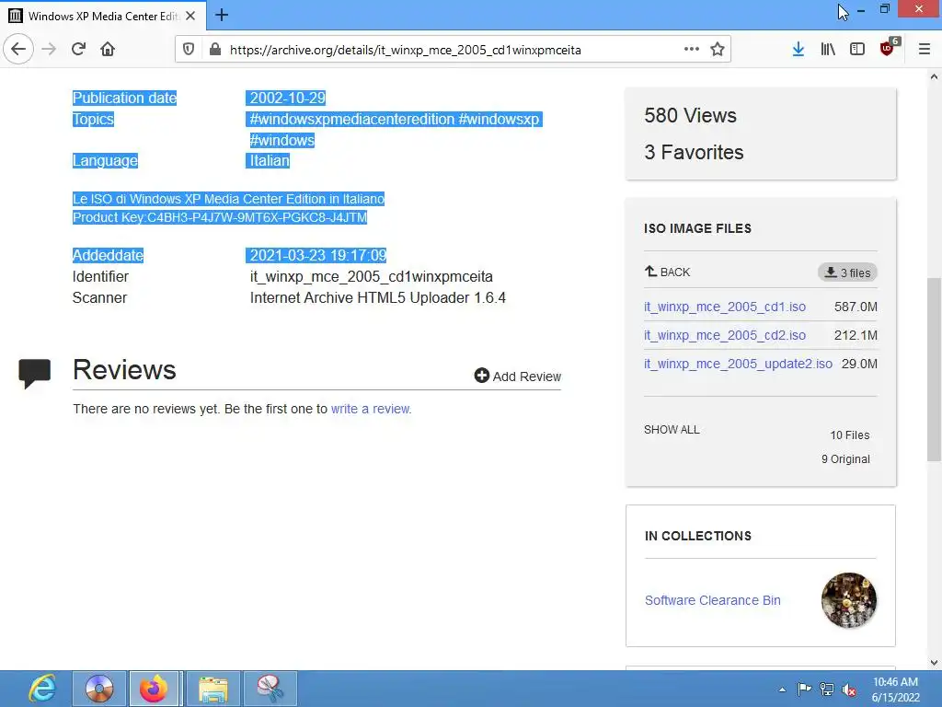Screen dimensions: 942x707
Task: Click the identifier value it_winxp_mce_2005_cd1winxpmceita
Action: coord(372,276)
